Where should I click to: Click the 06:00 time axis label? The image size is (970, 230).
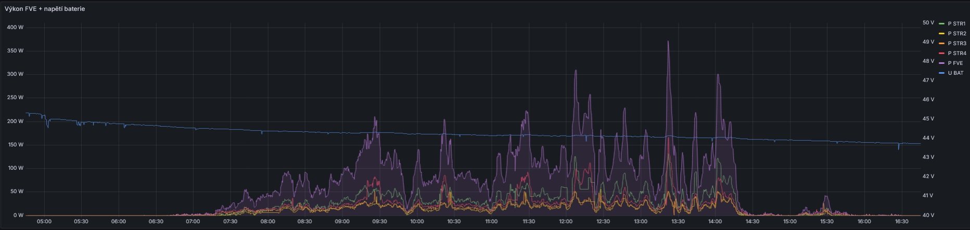(x=119, y=222)
